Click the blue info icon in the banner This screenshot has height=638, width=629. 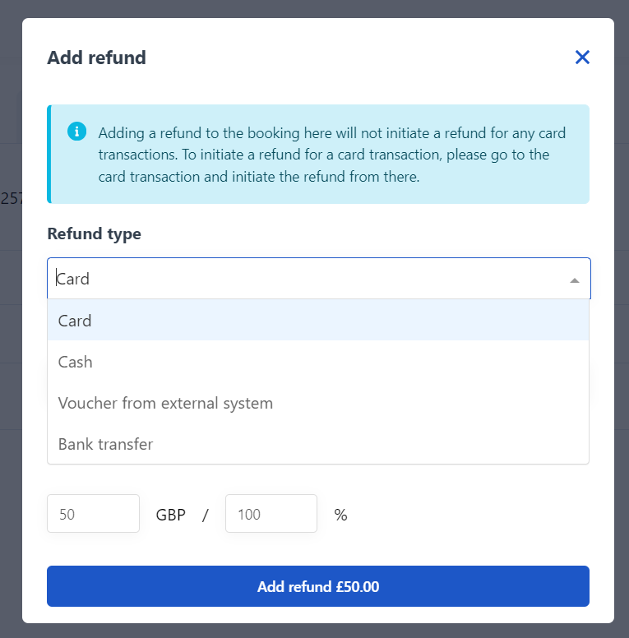[77, 132]
